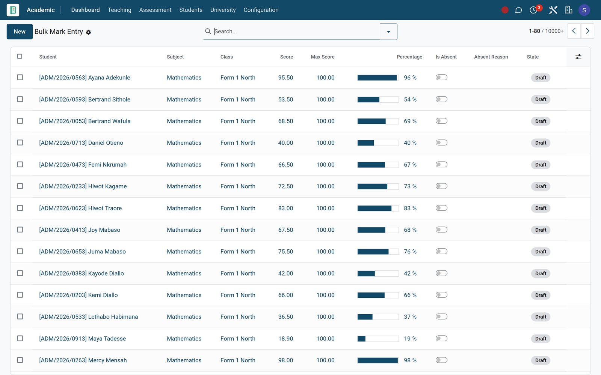Open optional columns adjust icon
Viewport: 601px width, 375px height.
[x=578, y=57]
